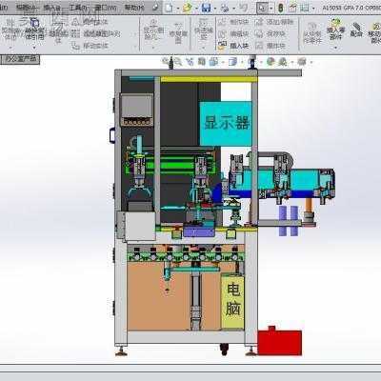The height and width of the screenshot is (381, 381).
Task: Open the 插入(I) menu
Action: [x=51, y=7]
